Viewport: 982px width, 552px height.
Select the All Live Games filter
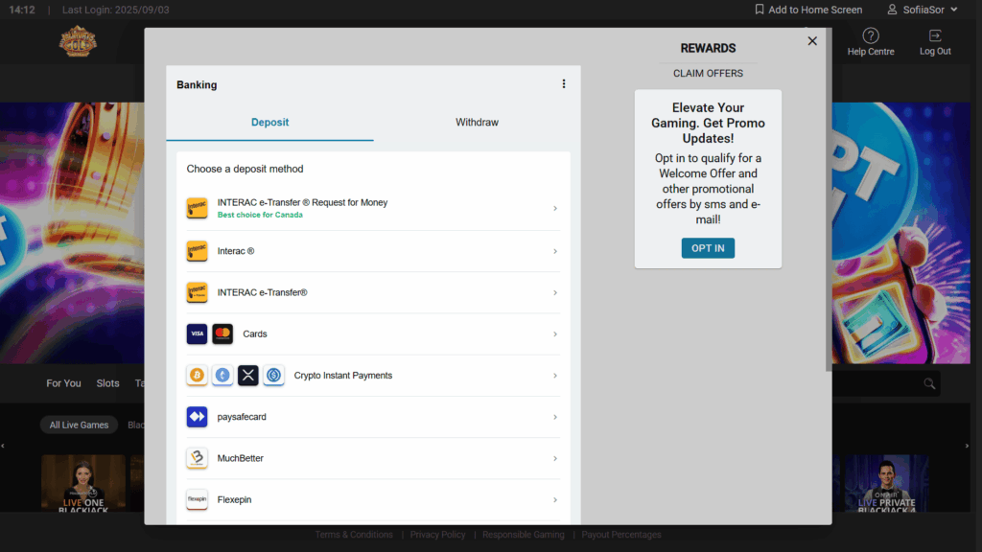(79, 425)
